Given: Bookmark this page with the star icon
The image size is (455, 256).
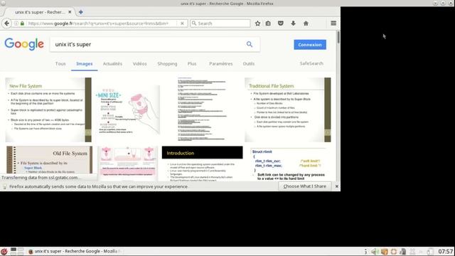Looking at the screenshot, I should [257, 23].
